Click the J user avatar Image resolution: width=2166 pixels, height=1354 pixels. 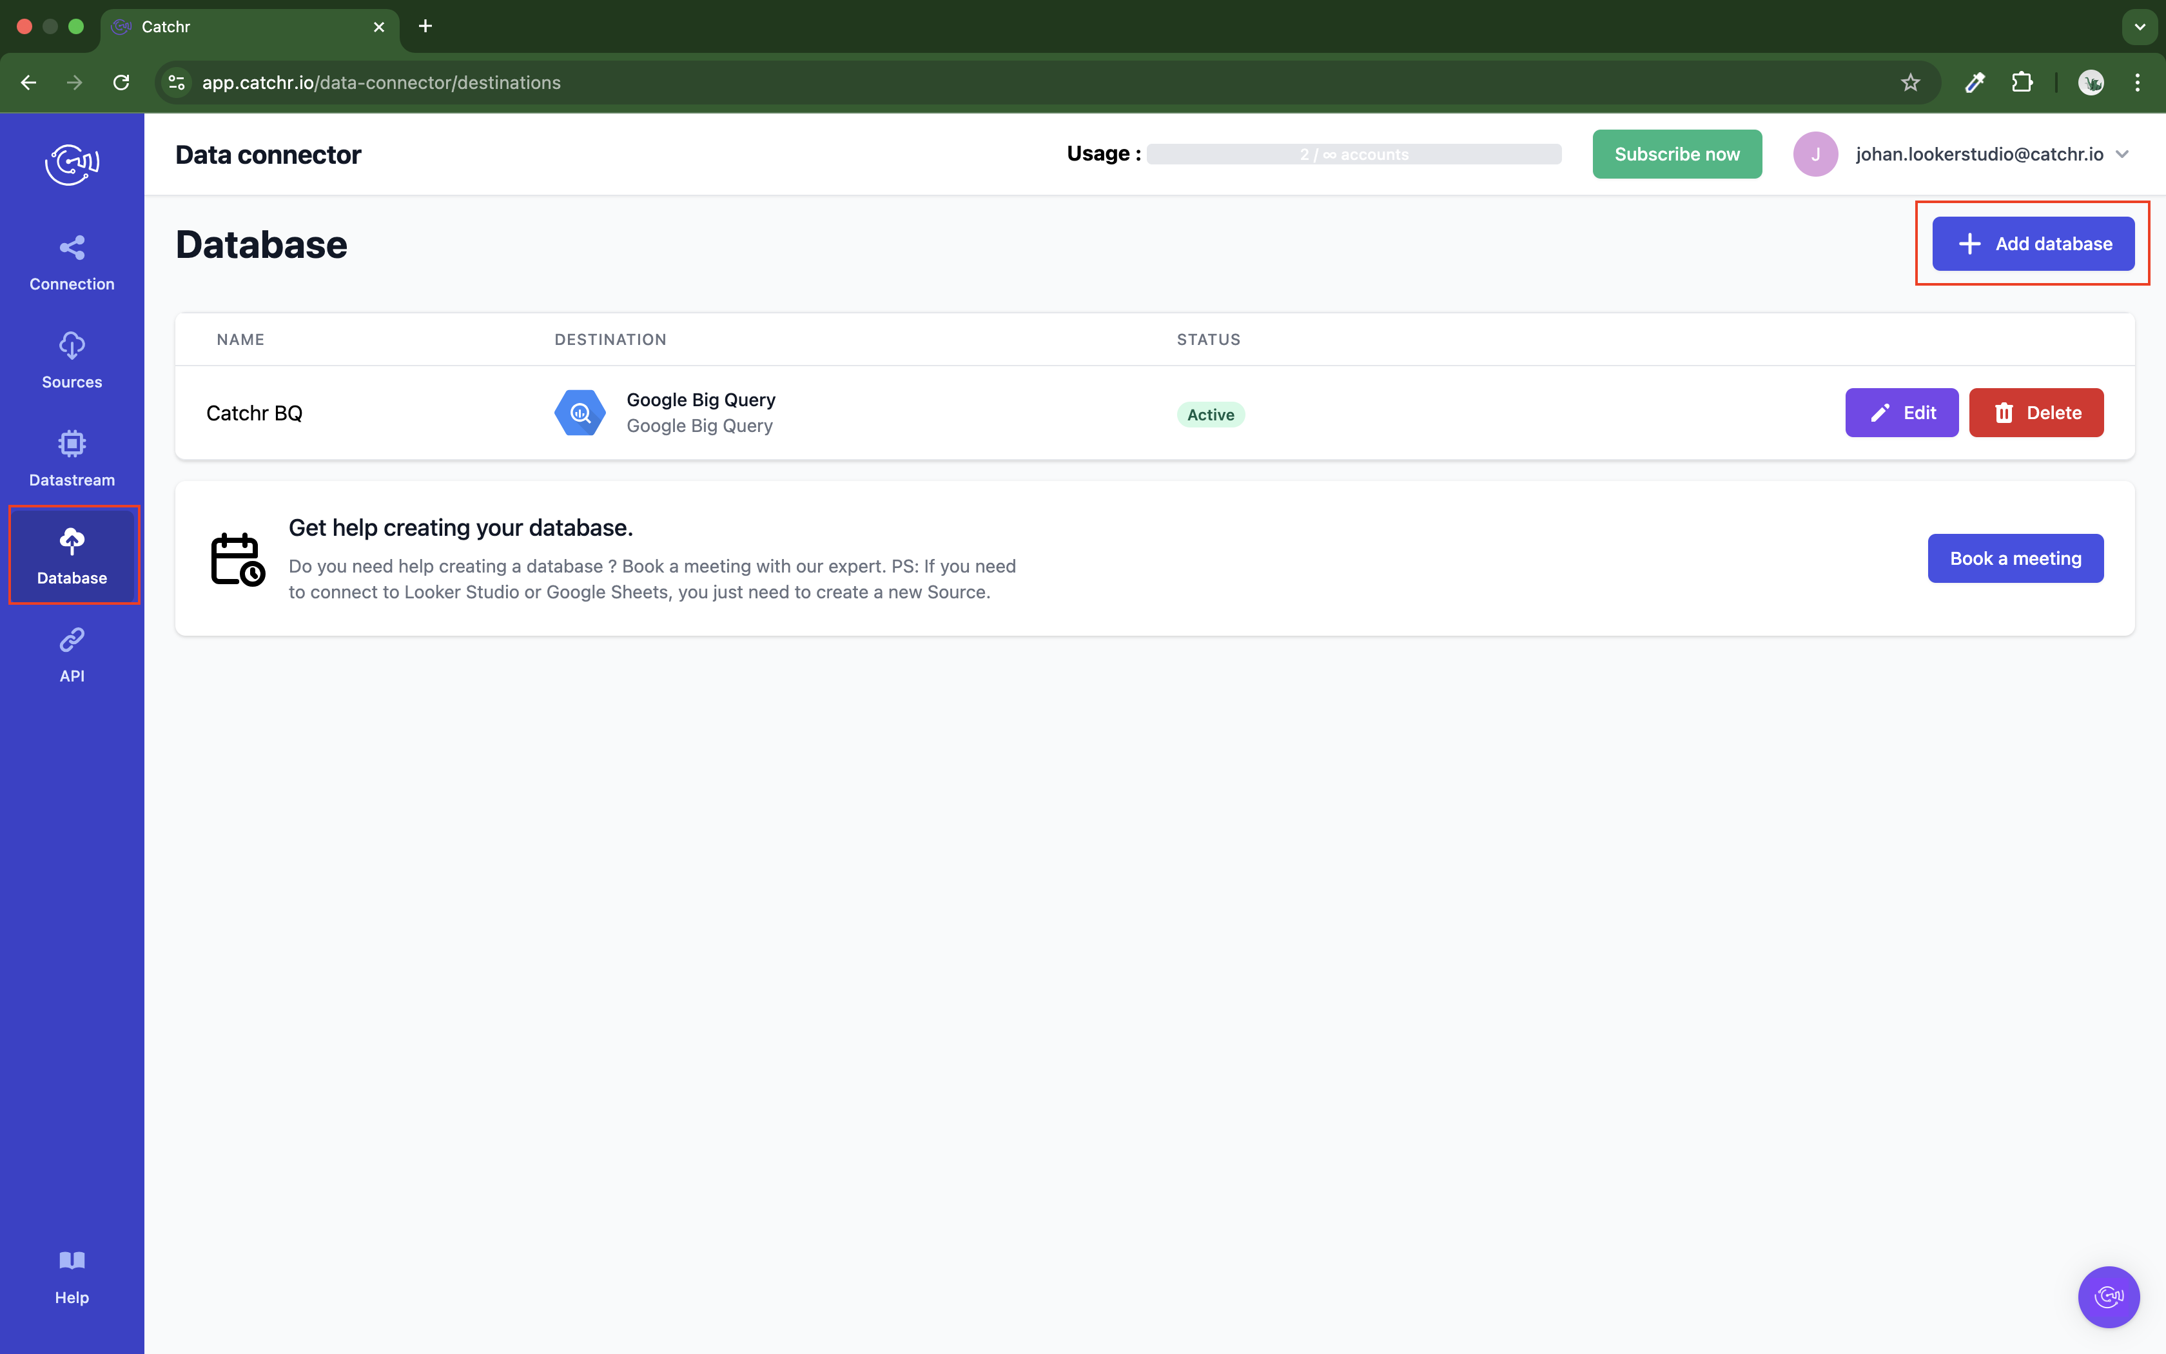pos(1814,154)
